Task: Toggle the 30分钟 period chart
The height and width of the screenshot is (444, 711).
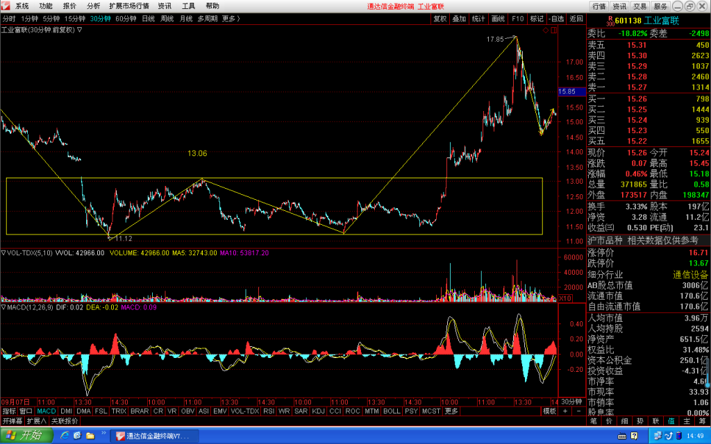Action: [100, 19]
